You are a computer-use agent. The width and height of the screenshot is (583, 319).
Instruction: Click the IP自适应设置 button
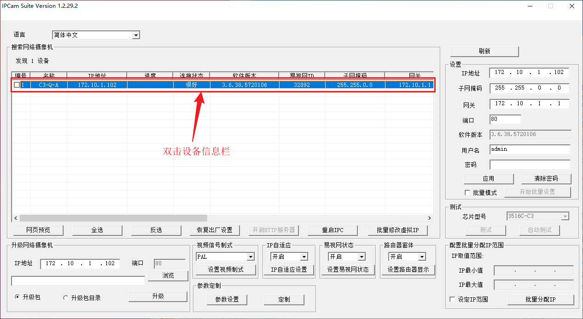tap(289, 270)
